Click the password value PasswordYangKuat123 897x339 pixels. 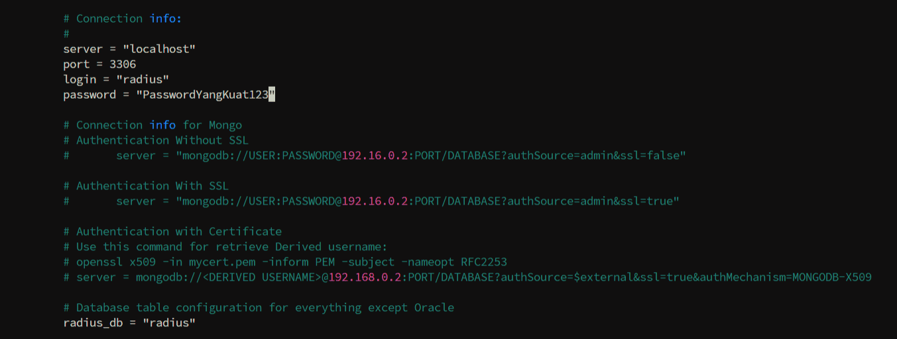click(202, 95)
